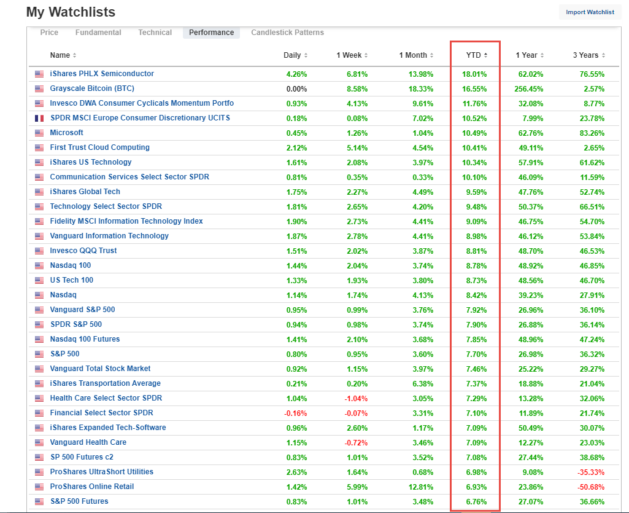
Task: Click US flag beside Grayscale Bitcoin (BTC)
Action: [x=39, y=89]
